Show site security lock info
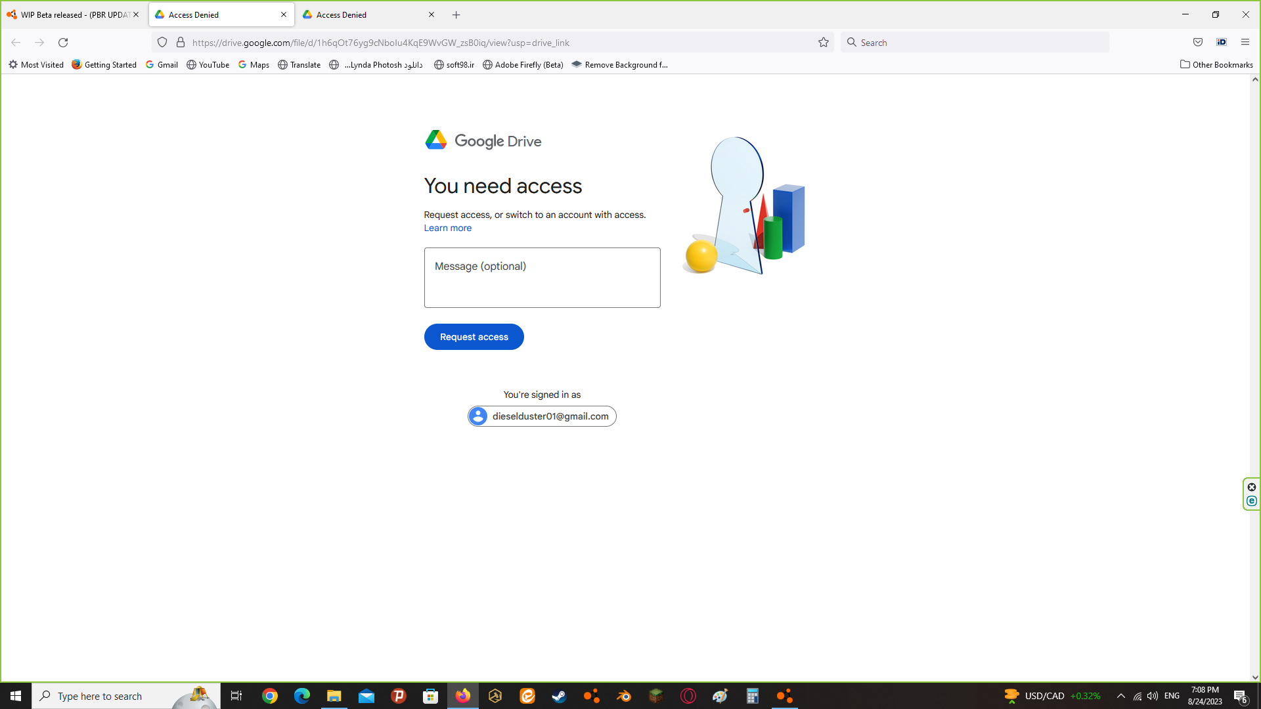This screenshot has width=1261, height=709. [x=181, y=42]
